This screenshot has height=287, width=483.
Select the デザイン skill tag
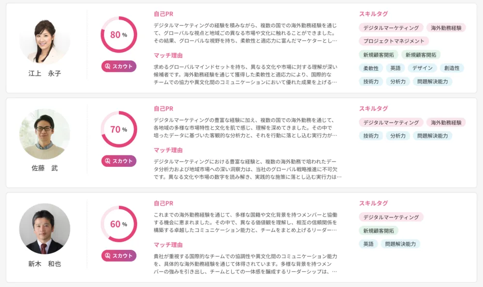(x=423, y=68)
